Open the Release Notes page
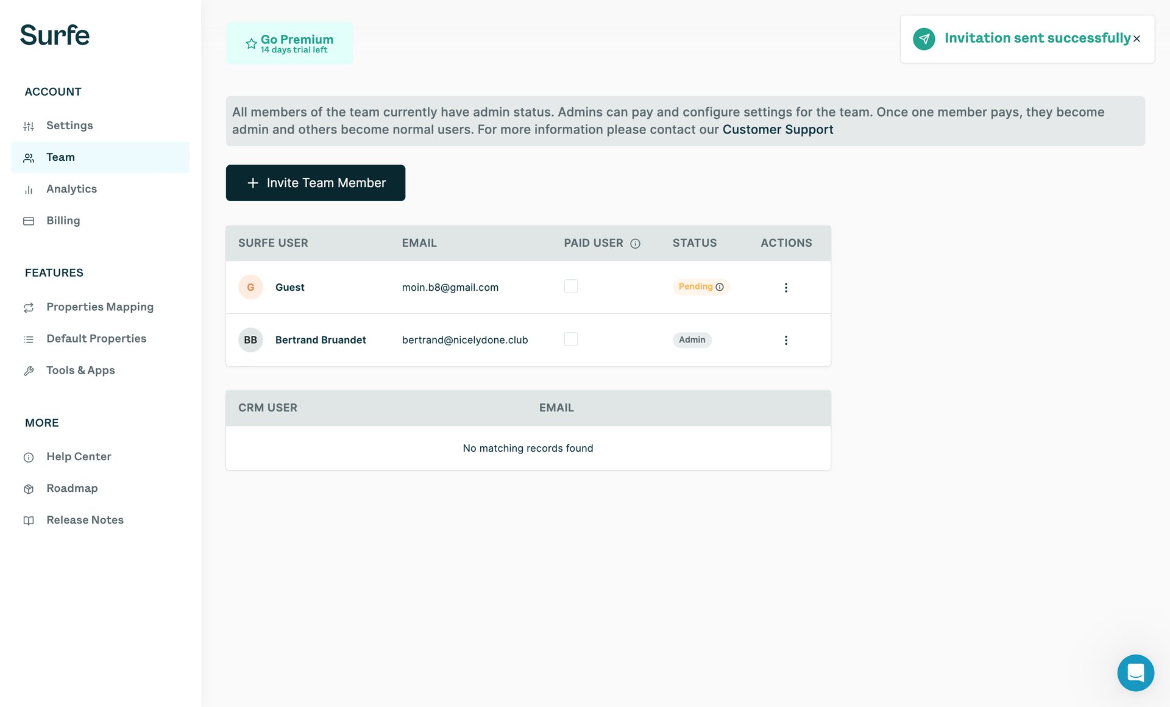Screen dimensions: 1170x707 (x=84, y=520)
